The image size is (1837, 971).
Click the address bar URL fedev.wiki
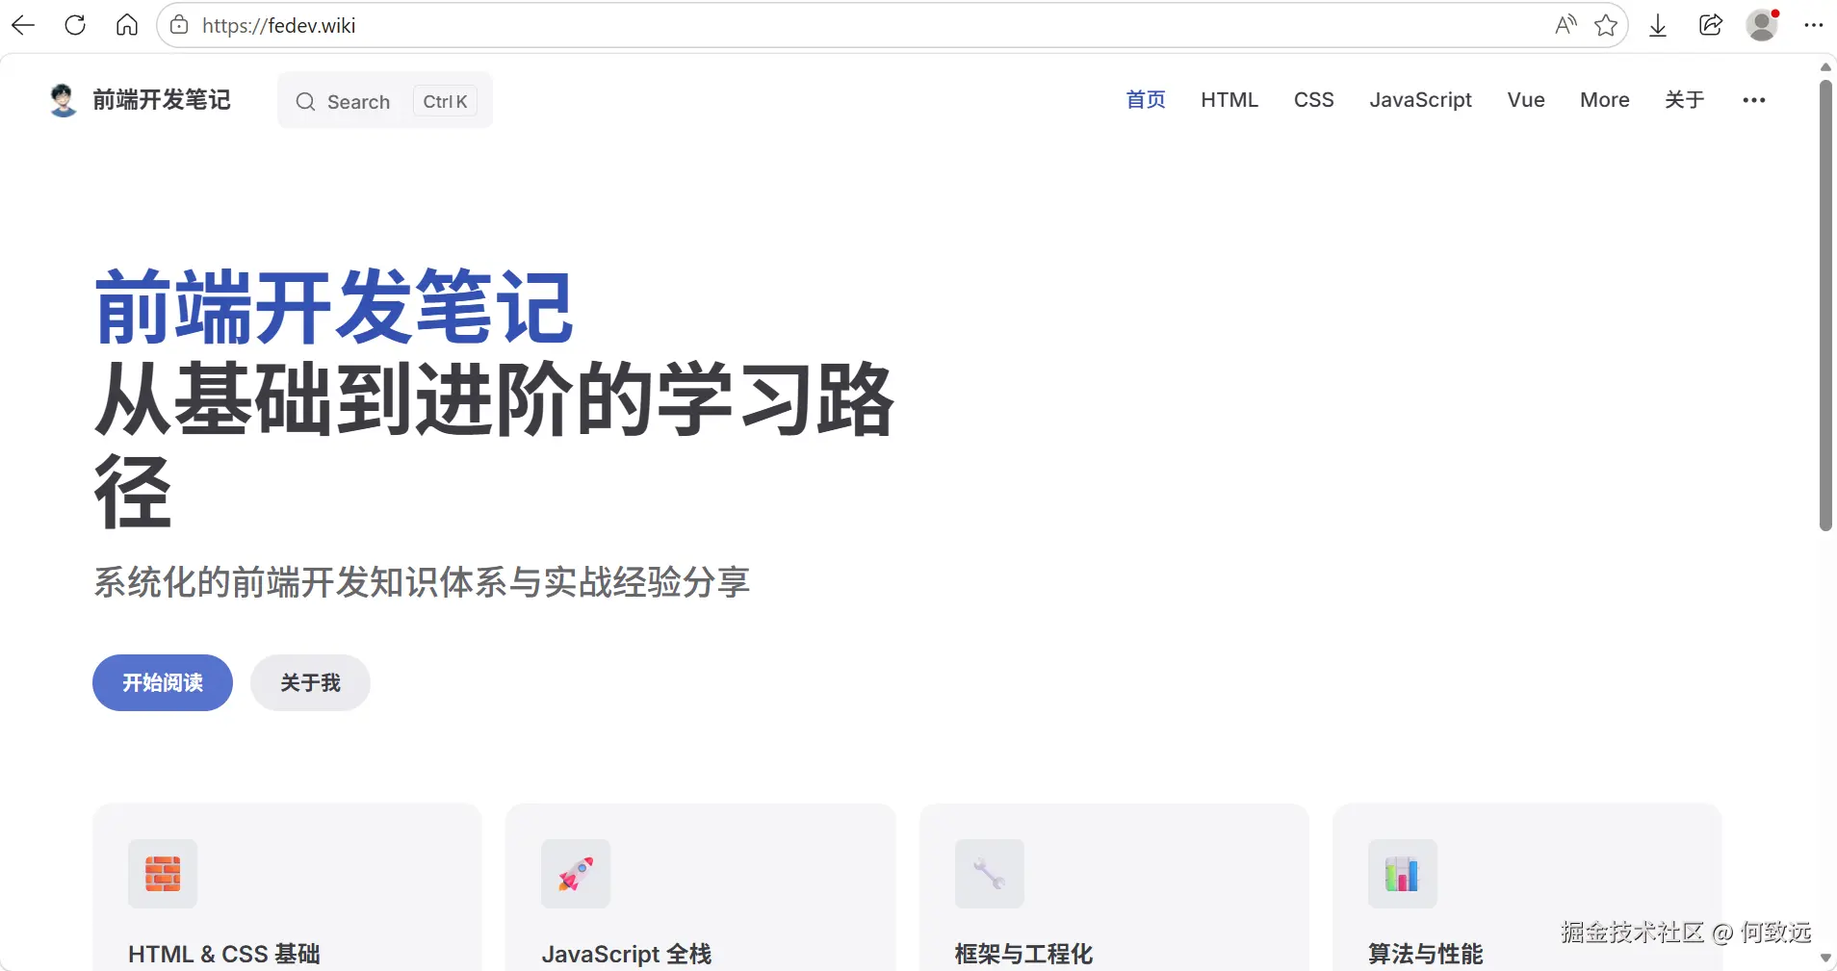point(278,26)
